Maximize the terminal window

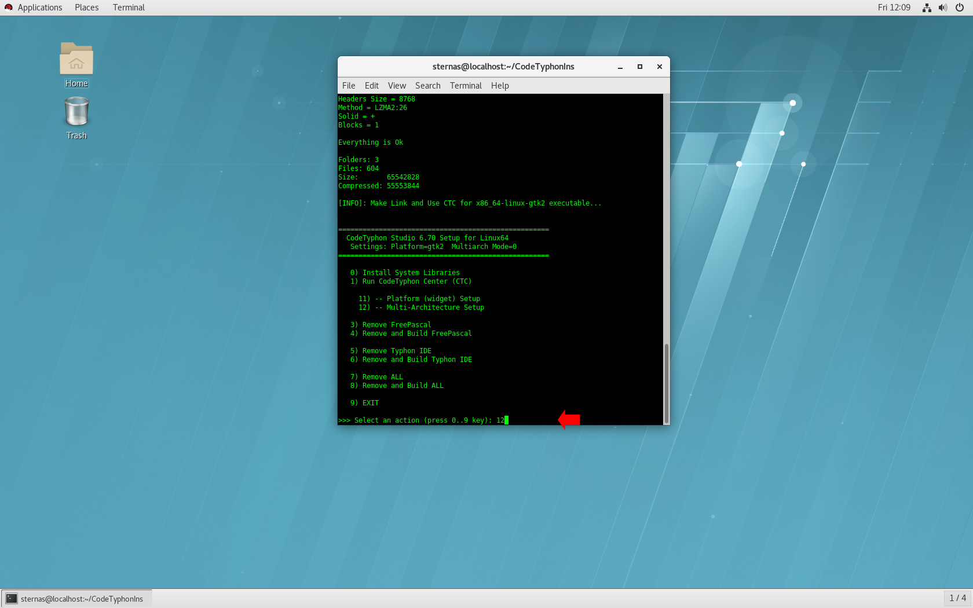coord(640,67)
